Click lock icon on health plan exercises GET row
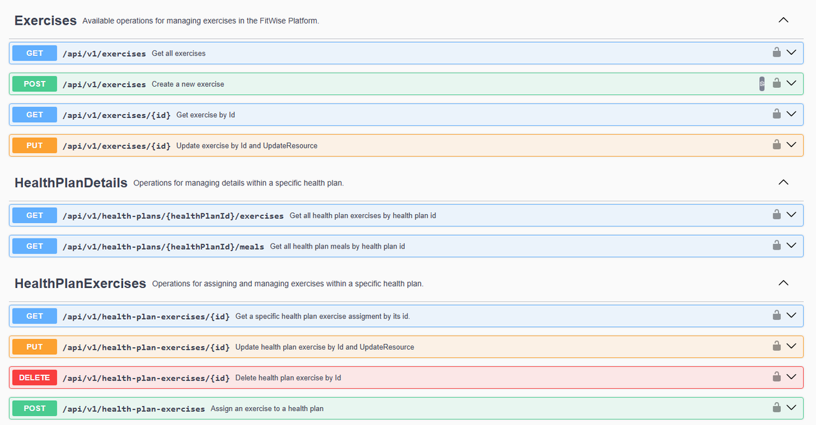 tap(776, 214)
